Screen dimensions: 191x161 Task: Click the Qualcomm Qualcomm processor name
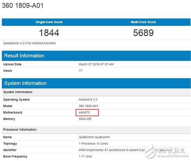point(94,137)
